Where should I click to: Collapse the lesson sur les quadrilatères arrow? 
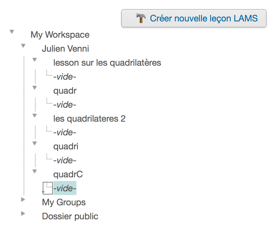[x=35, y=60]
